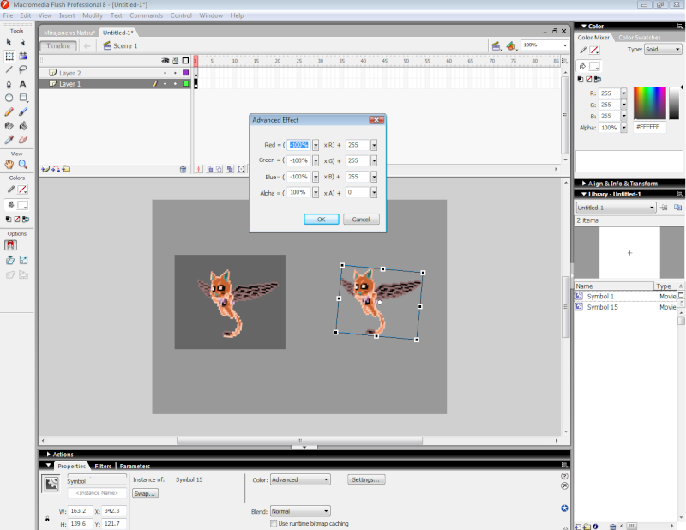This screenshot has height=530, width=686.
Task: Switch to Mirajane vs Natsu document tab
Action: [69, 33]
